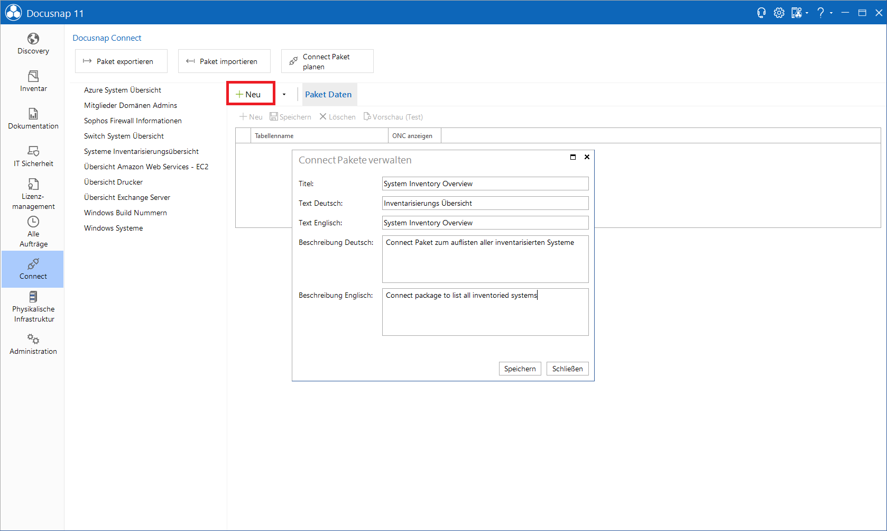Click the Docusnap Connect heading
The height and width of the screenshot is (531, 887).
(x=107, y=38)
